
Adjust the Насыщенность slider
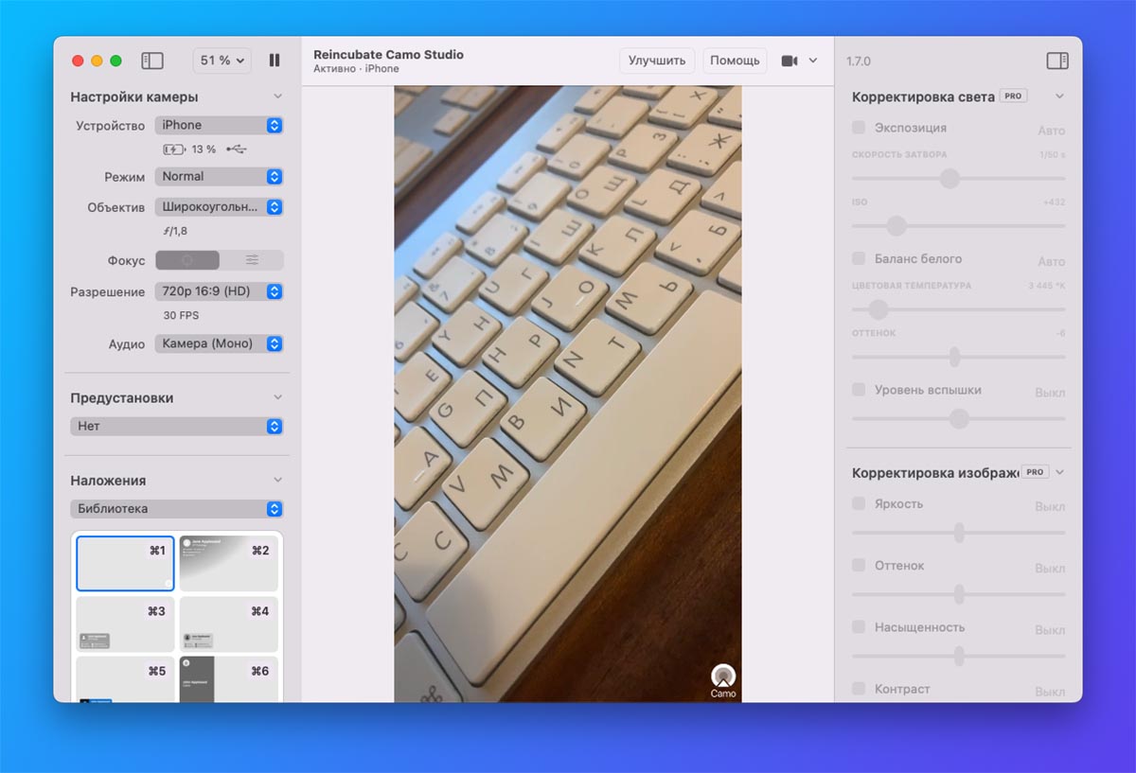(x=958, y=656)
